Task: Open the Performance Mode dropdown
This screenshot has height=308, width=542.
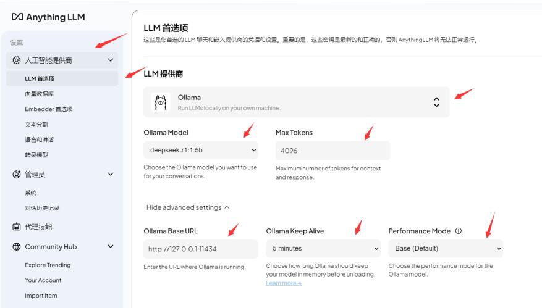Action: point(446,249)
